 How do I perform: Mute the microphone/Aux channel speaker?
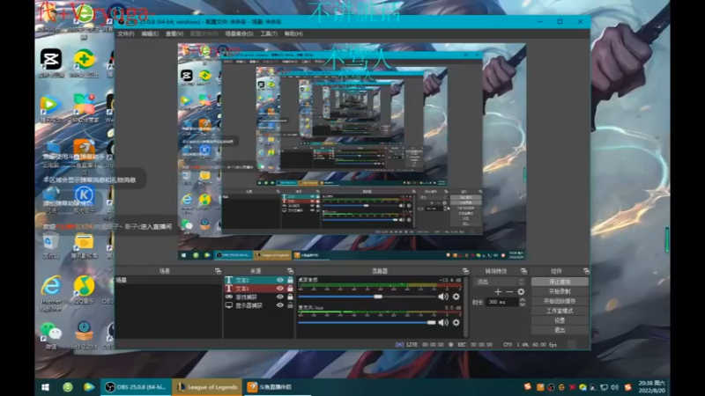pyautogui.click(x=443, y=322)
